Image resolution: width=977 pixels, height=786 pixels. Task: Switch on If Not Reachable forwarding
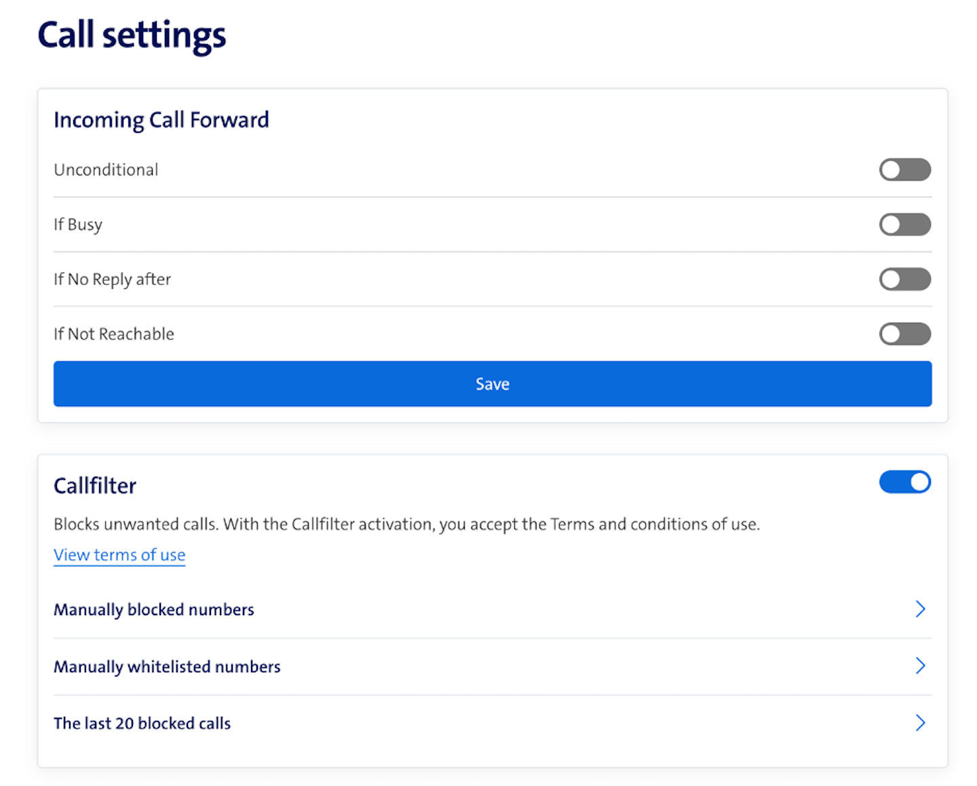coord(904,334)
